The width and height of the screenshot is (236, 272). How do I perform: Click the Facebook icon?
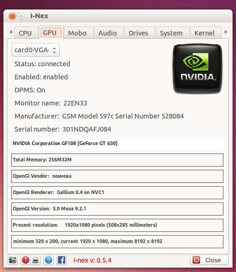click(x=62, y=260)
